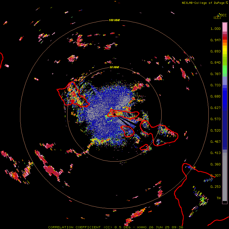
Task: Click the 0.253 color scale value
Action: (x=216, y=187)
